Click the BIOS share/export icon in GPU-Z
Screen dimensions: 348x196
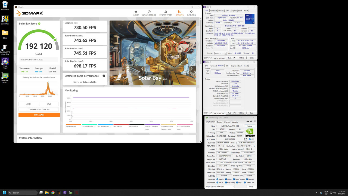246,139
